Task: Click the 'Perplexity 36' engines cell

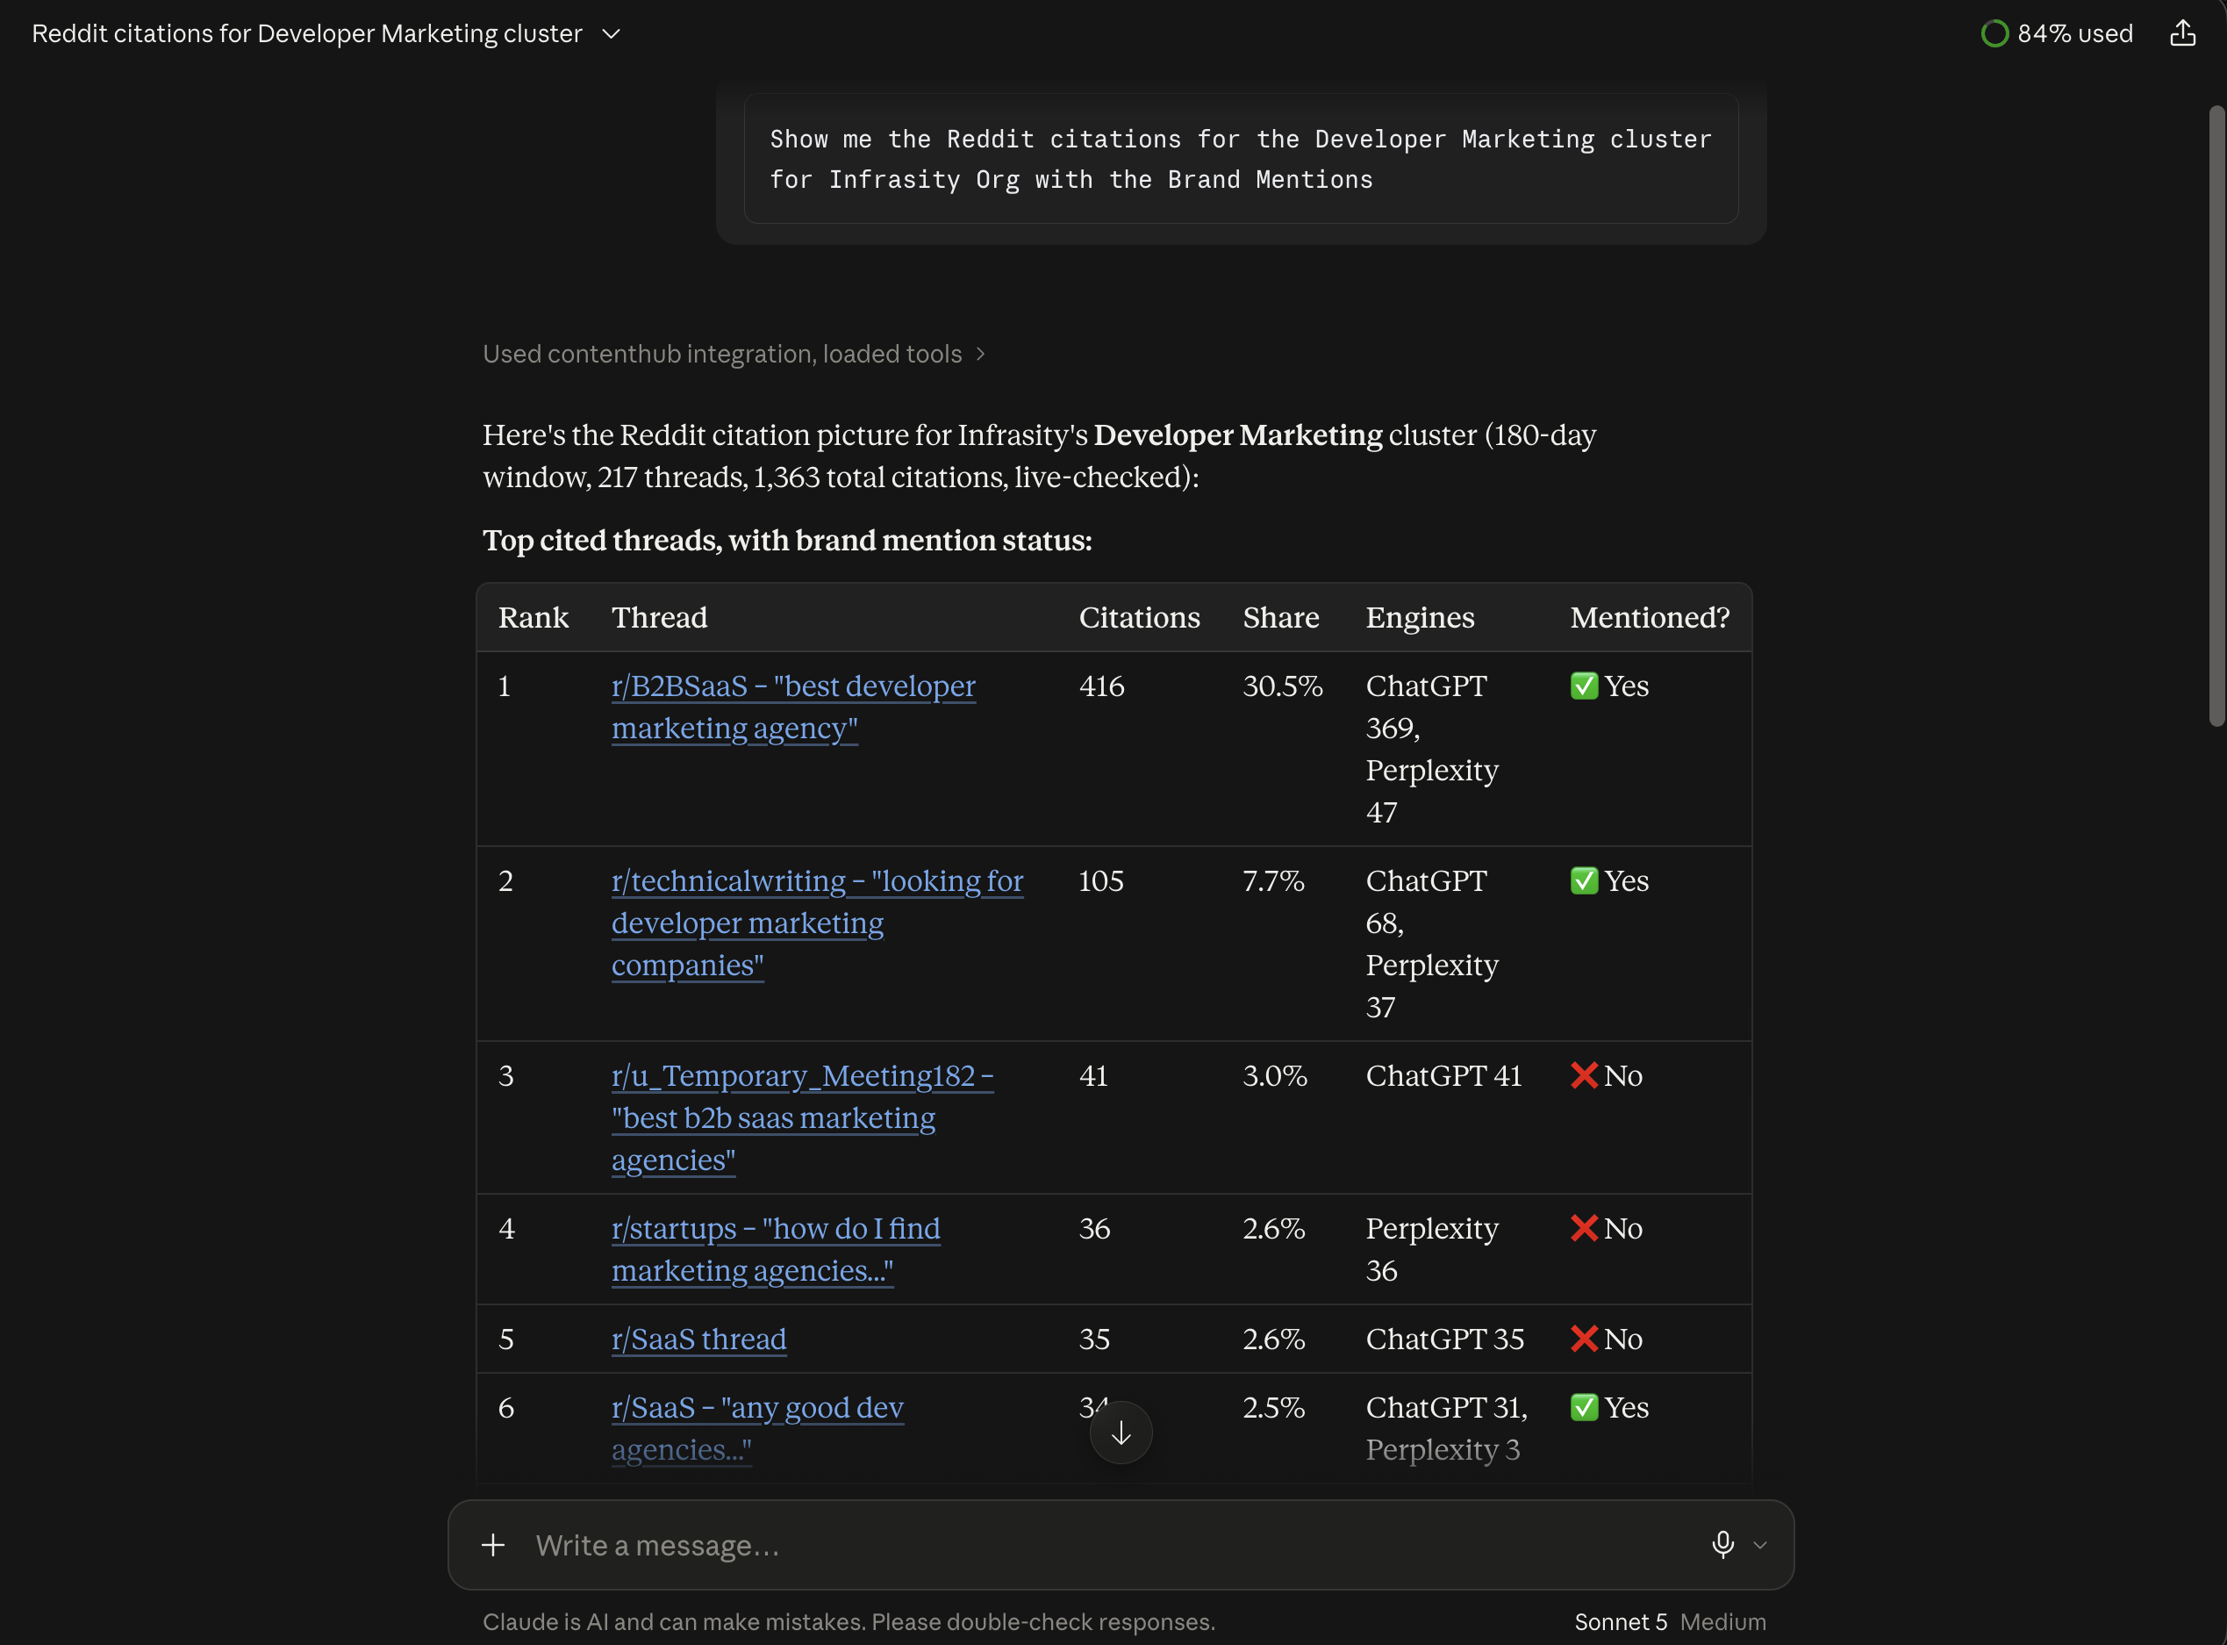Action: point(1432,1250)
